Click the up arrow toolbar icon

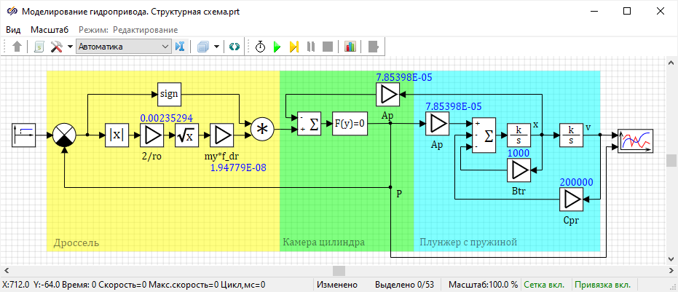click(17, 47)
